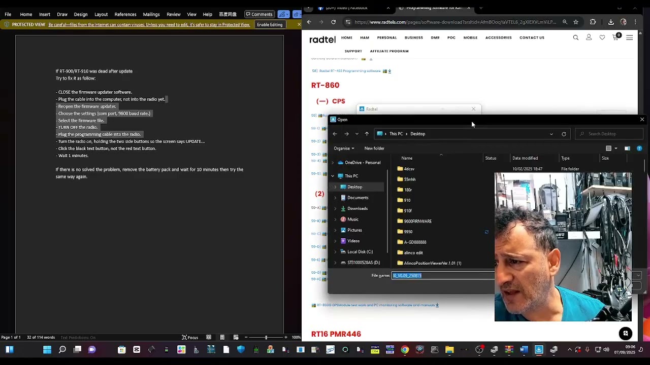Click the File name input field
The width and height of the screenshot is (650, 365).
443,275
